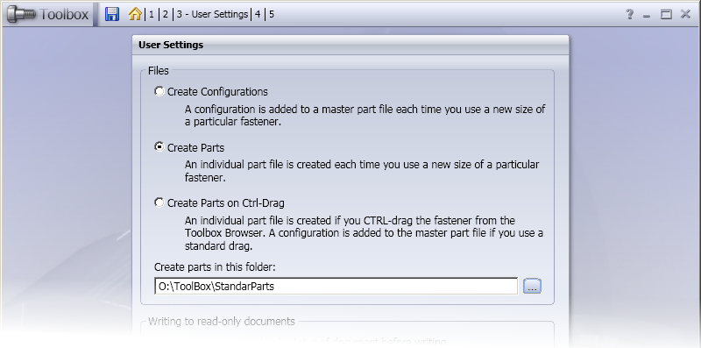Click the User Settings panel header
This screenshot has height=348, width=701.
click(350, 45)
